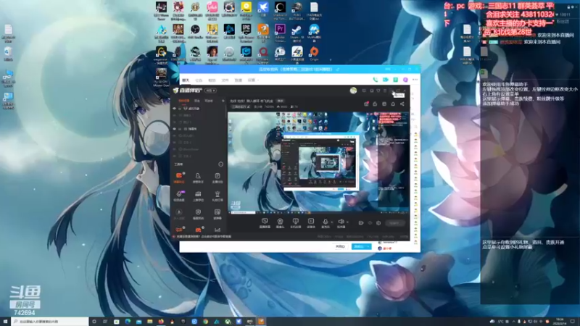Start a voice call in the chat window
This screenshot has width=580, height=326.
pyautogui.click(x=376, y=80)
